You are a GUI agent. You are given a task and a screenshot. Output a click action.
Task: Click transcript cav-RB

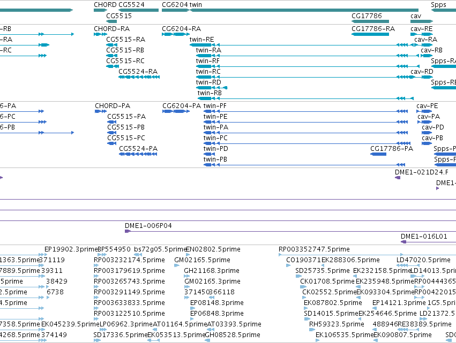point(431,50)
